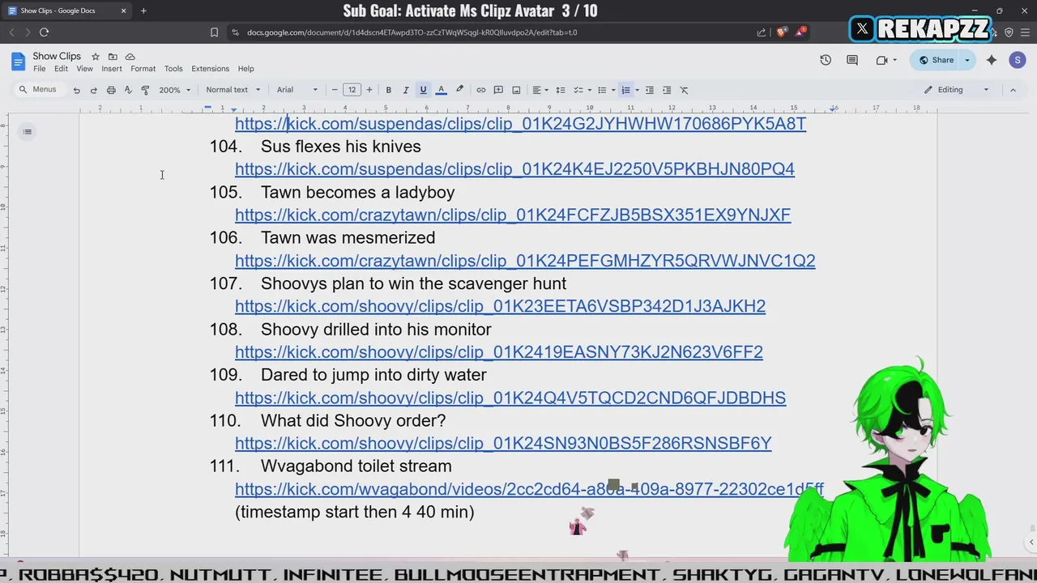
Task: Decrease font size with minus
Action: (x=335, y=90)
